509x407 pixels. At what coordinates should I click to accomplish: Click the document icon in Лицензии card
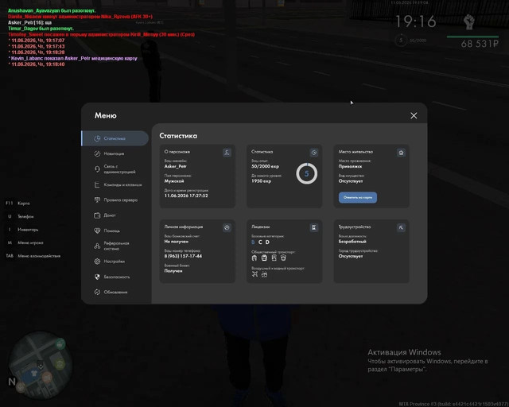(314, 228)
